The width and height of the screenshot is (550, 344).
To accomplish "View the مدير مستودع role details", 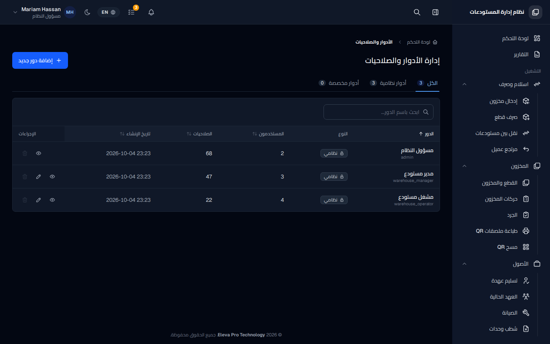I will (x=52, y=177).
